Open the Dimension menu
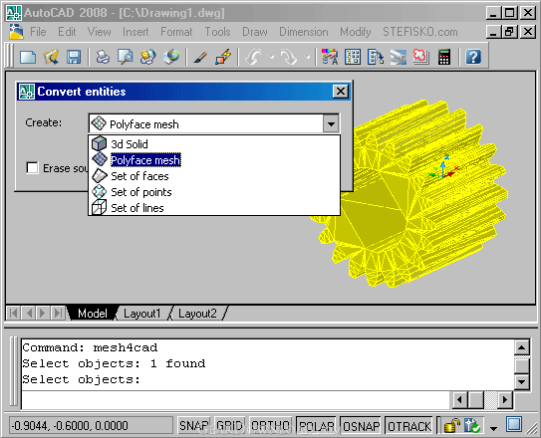The image size is (541, 438). 304,32
